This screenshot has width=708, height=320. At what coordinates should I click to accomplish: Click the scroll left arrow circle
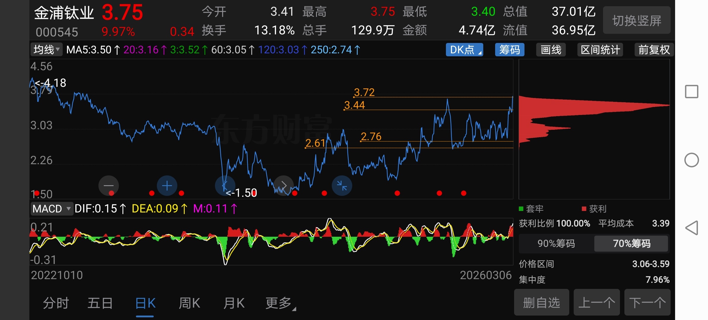point(225,186)
